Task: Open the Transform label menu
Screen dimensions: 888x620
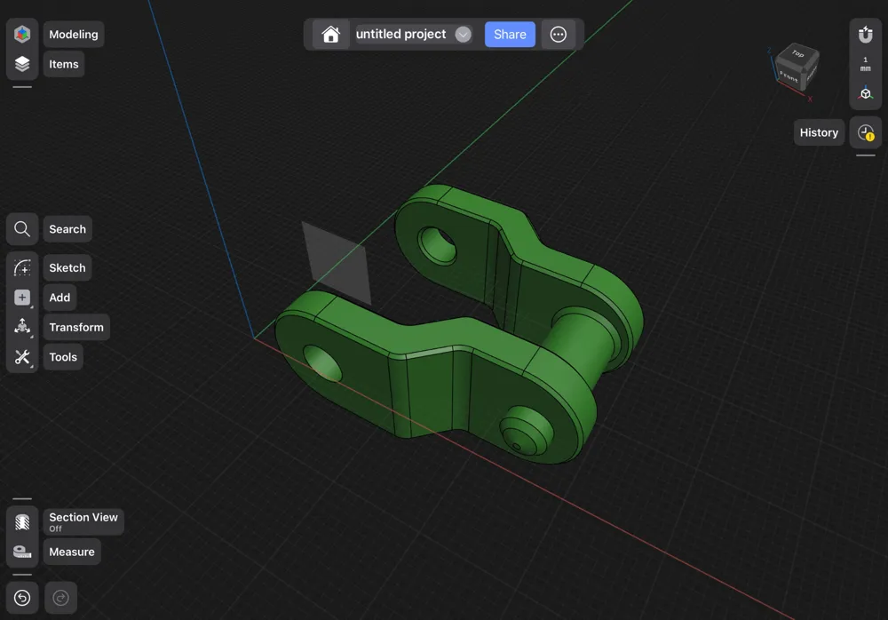Action: pyautogui.click(x=76, y=327)
